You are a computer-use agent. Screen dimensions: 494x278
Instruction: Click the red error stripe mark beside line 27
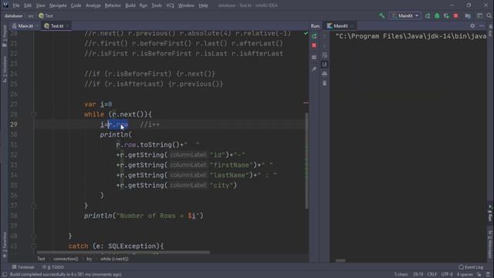tap(306, 103)
